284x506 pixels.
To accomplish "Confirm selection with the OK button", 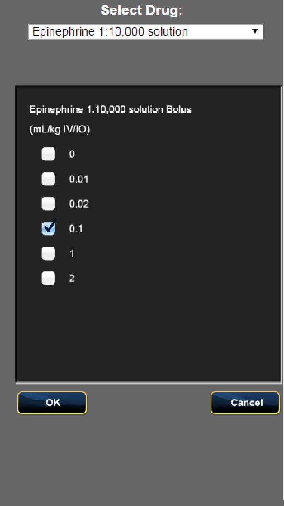I will [52, 403].
